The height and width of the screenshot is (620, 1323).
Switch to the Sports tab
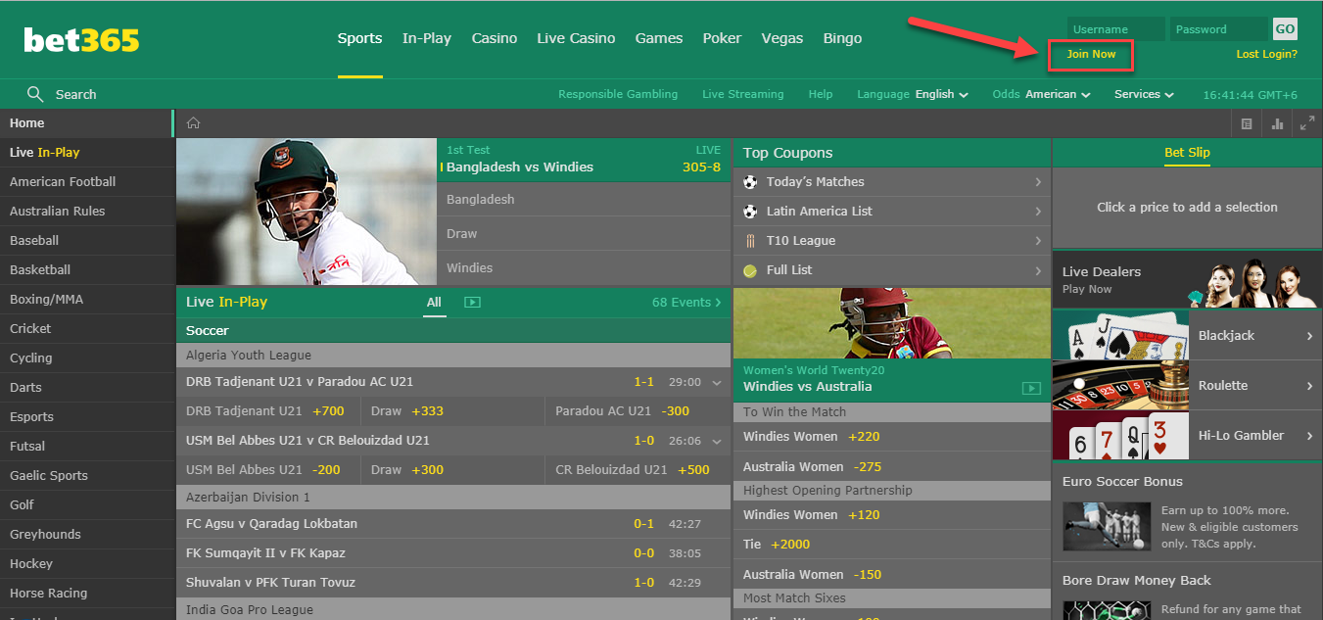click(x=359, y=38)
